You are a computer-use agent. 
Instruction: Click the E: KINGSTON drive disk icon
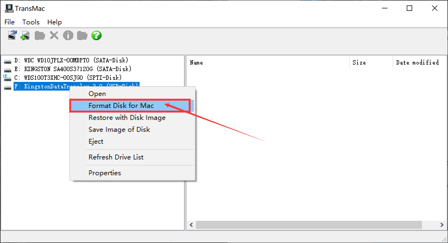tap(8, 70)
